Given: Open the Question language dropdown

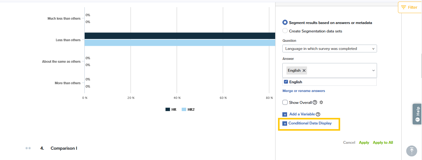Looking at the screenshot, I should (x=329, y=49).
